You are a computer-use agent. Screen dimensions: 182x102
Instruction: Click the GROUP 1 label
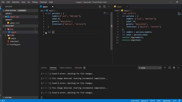coord(9,14)
